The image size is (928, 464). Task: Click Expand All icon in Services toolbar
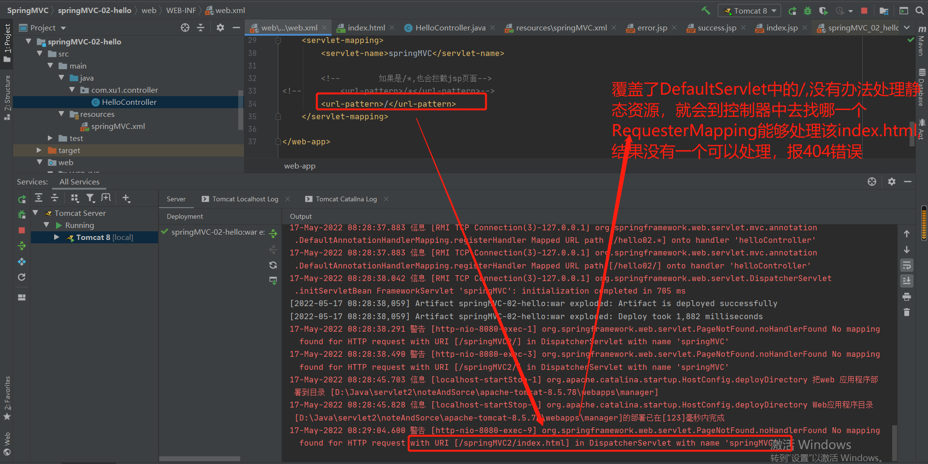point(39,197)
